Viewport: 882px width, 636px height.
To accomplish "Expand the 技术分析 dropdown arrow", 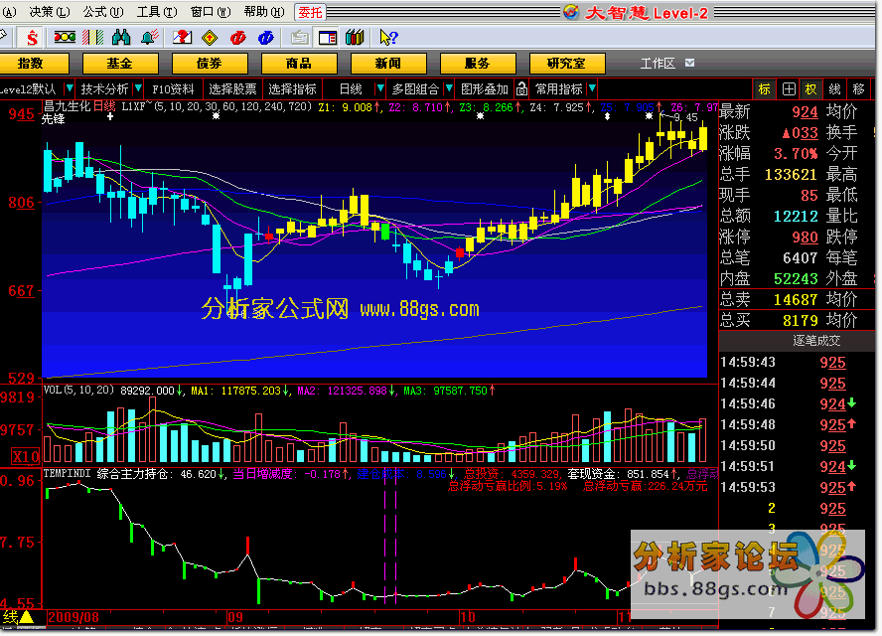I will click(x=138, y=88).
